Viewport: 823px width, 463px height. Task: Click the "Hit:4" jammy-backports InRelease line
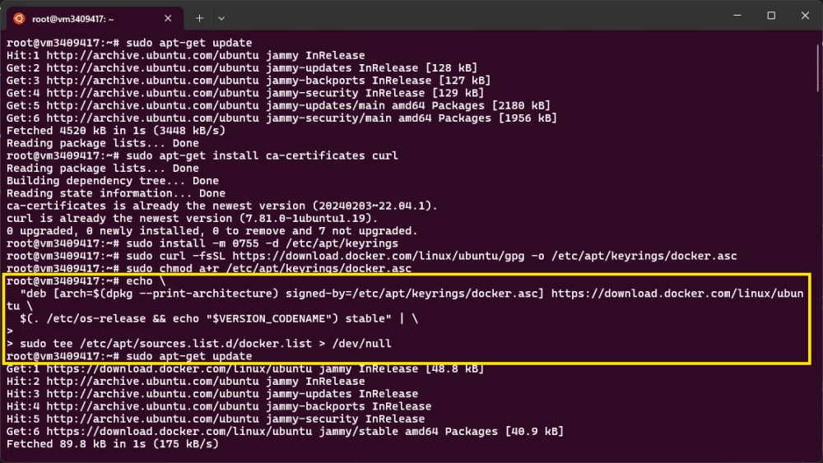coord(219,406)
